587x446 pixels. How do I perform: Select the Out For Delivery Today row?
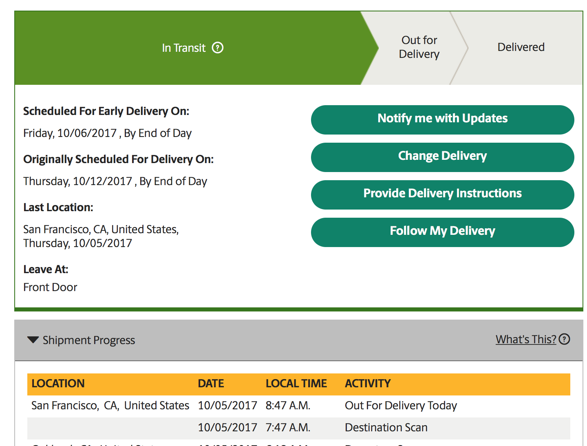(299, 406)
